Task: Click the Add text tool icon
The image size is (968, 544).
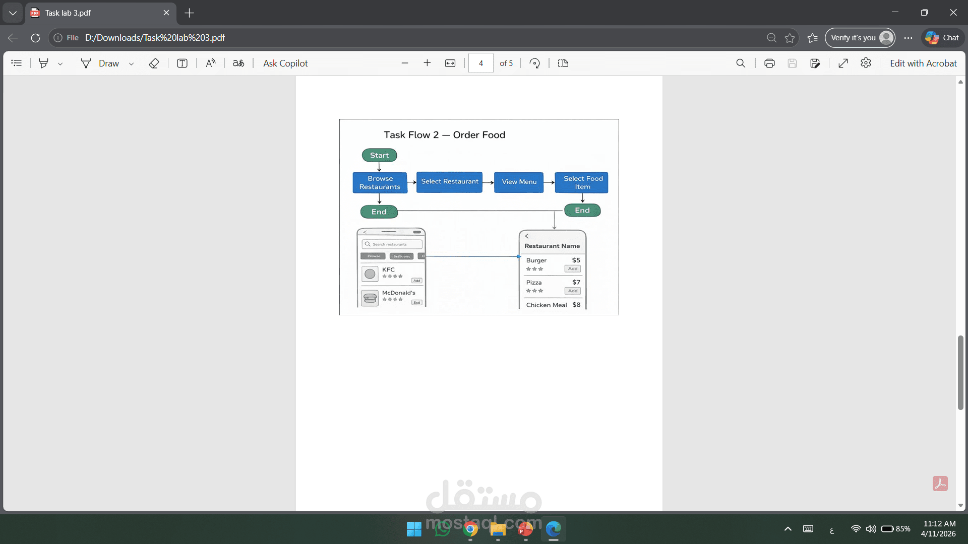Action: 182,63
